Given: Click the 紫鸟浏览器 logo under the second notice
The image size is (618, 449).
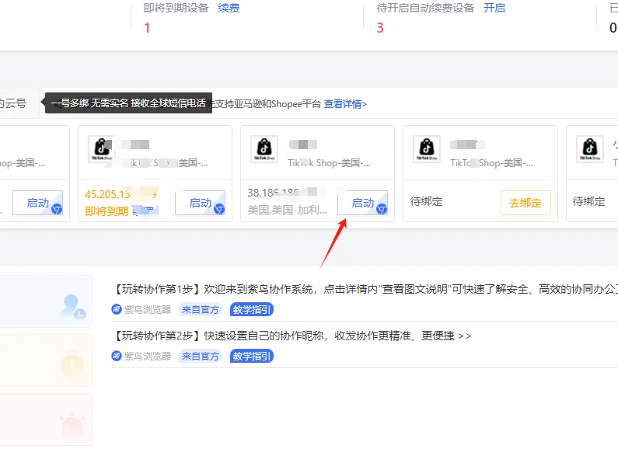Looking at the screenshot, I should point(117,356).
